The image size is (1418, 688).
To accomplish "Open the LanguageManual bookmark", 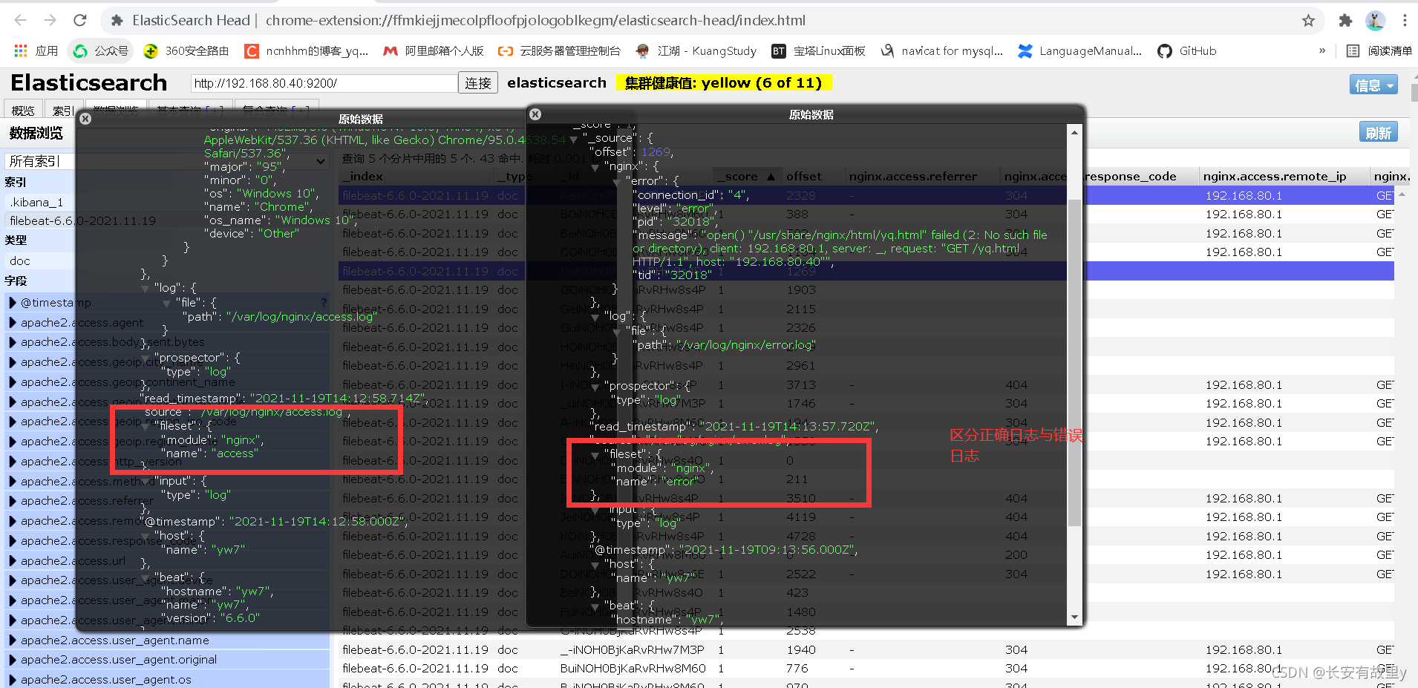I will (1080, 50).
